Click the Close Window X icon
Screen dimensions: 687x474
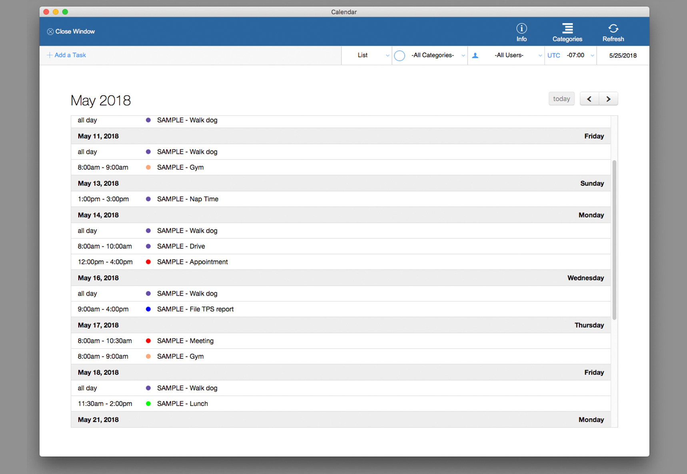[50, 32]
